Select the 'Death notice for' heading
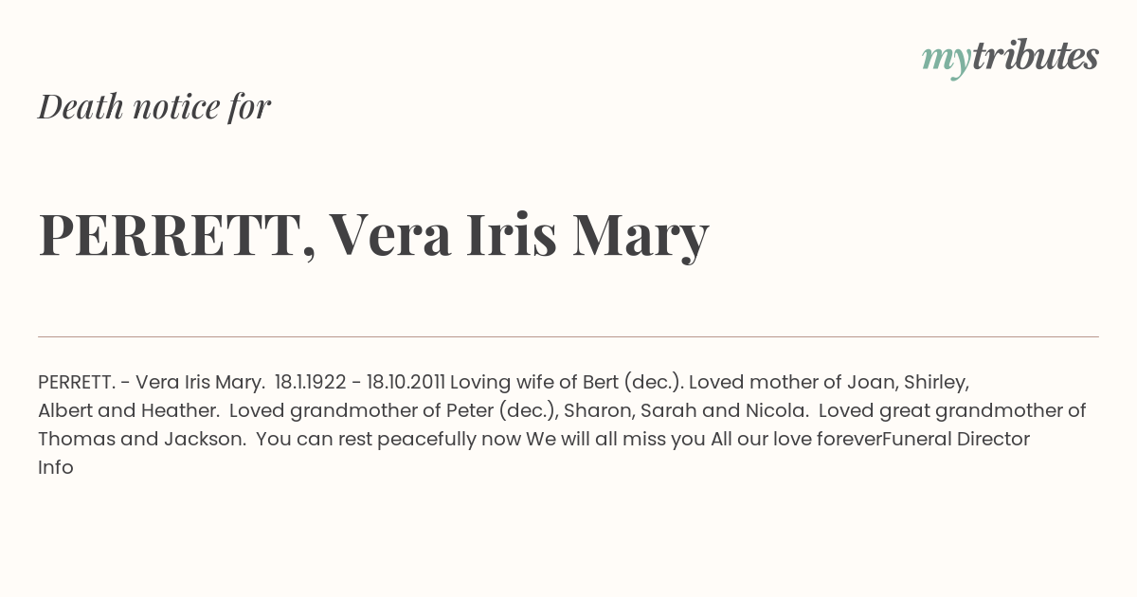1137x597 pixels. point(154,107)
